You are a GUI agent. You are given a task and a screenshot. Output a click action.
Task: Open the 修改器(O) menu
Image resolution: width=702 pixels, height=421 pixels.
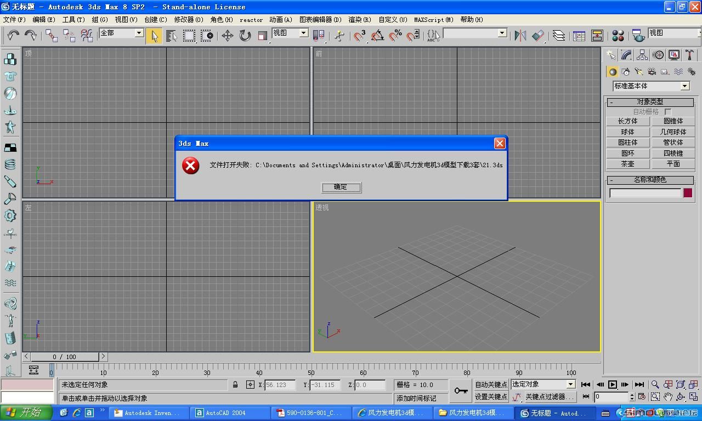point(189,20)
